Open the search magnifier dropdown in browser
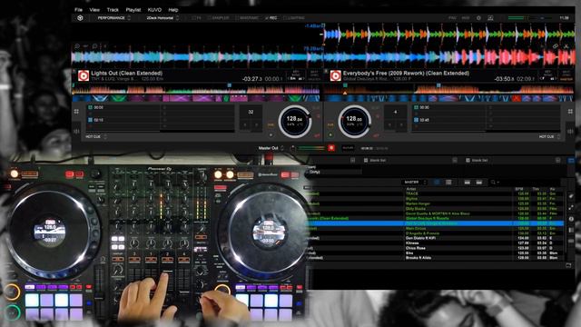Image resolution: width=581 pixels, height=327 pixels. point(495,182)
